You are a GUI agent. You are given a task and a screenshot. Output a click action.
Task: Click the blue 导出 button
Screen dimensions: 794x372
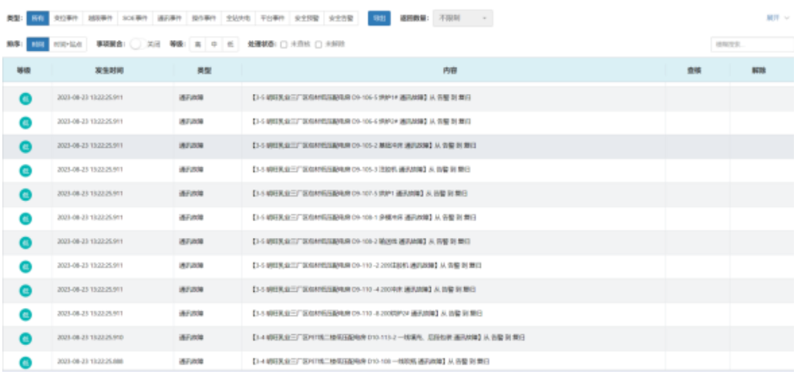[378, 18]
